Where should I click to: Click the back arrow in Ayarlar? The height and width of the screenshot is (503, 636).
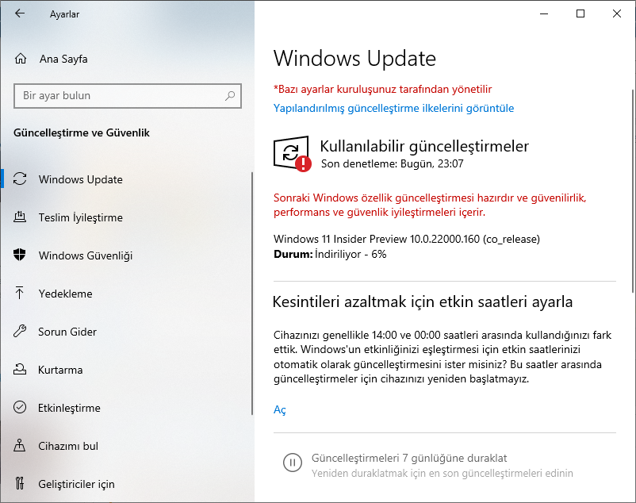(20, 13)
